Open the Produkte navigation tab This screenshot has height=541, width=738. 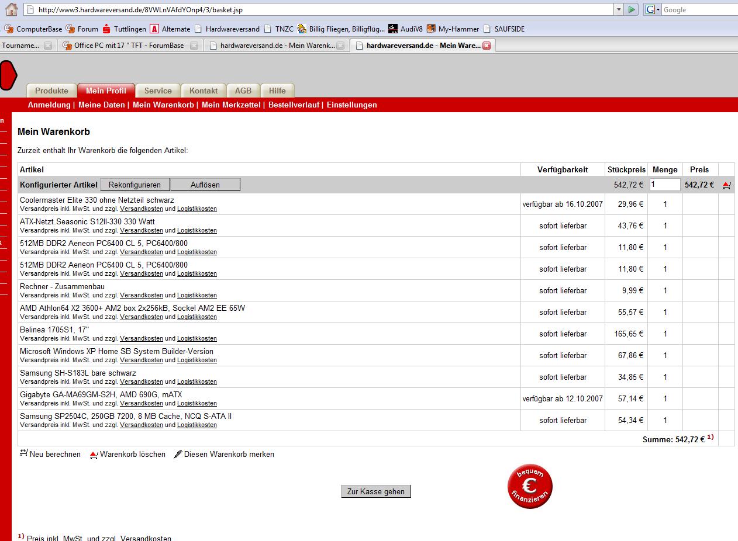point(51,91)
